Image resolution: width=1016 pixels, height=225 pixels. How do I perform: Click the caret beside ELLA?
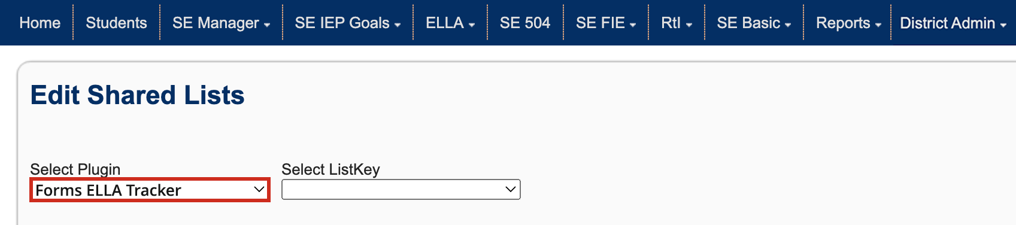click(472, 25)
